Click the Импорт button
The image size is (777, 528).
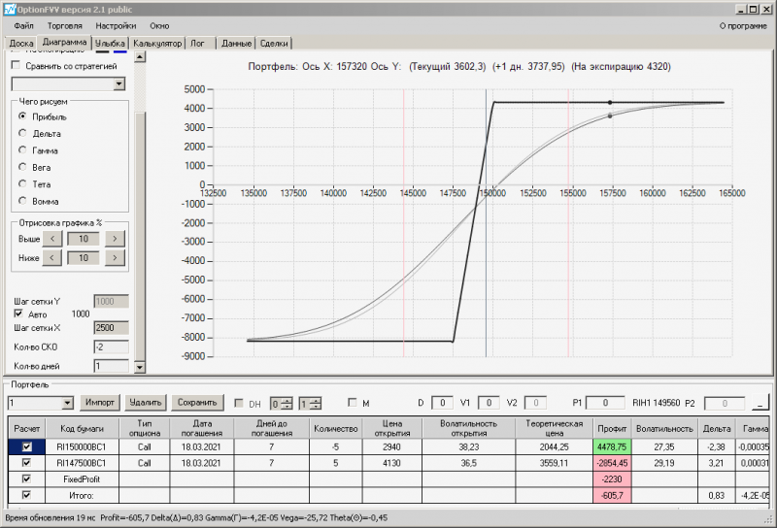tap(100, 403)
